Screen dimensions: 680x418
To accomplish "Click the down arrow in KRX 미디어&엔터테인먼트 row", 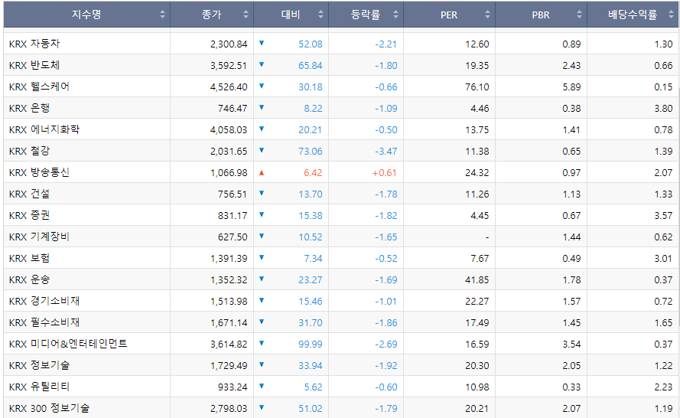I will coord(262,343).
